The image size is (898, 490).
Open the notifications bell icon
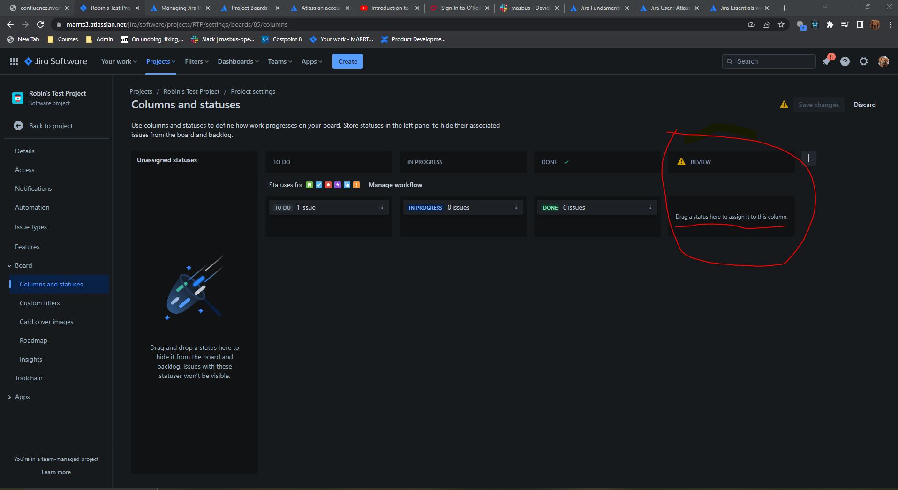click(826, 61)
